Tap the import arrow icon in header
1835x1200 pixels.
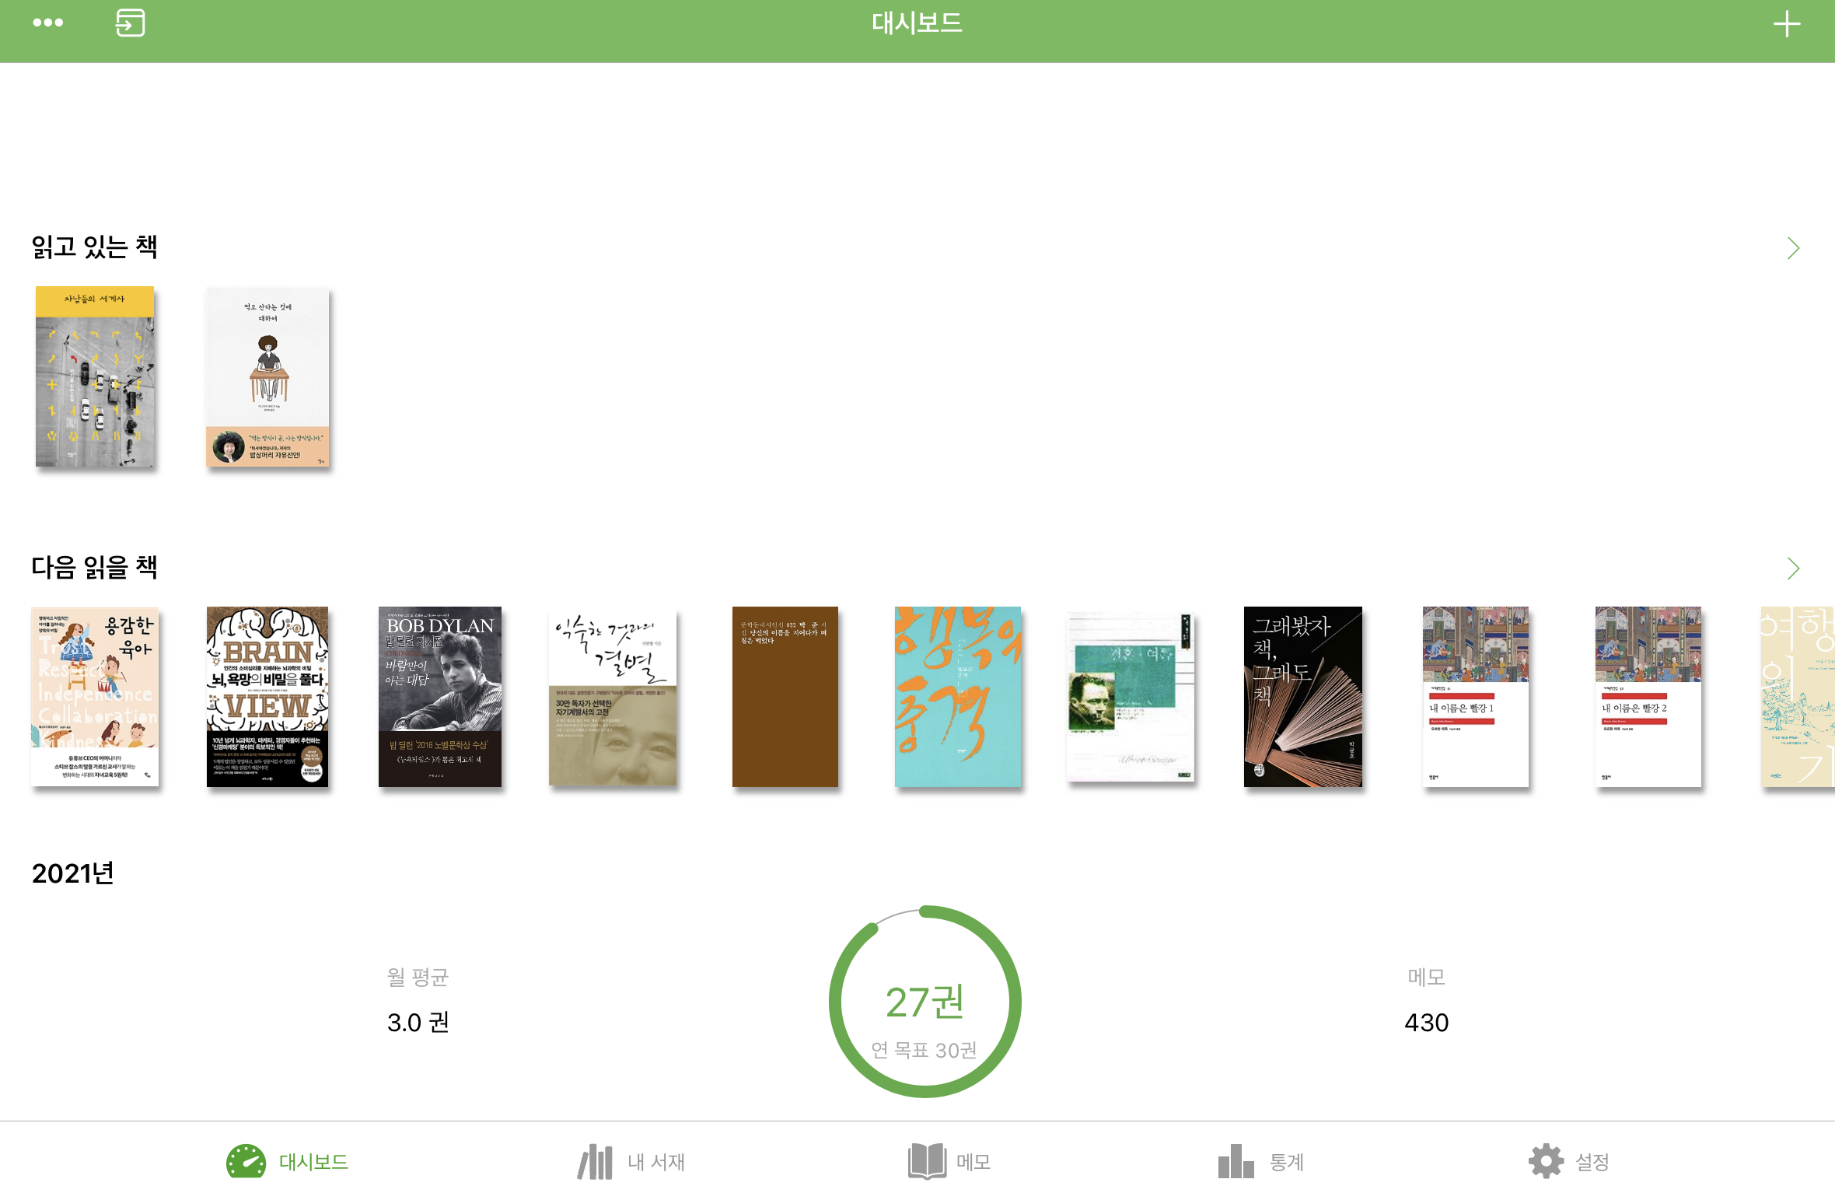tap(130, 23)
